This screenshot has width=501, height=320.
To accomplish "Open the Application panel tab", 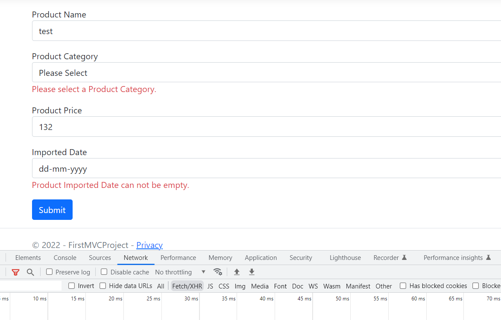I will [261, 257].
